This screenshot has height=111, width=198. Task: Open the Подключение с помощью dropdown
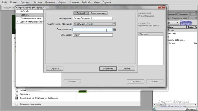coord(94,24)
